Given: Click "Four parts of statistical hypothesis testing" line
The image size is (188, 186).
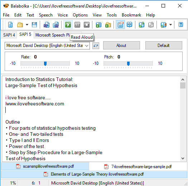Looking at the screenshot, I should 50,128.
